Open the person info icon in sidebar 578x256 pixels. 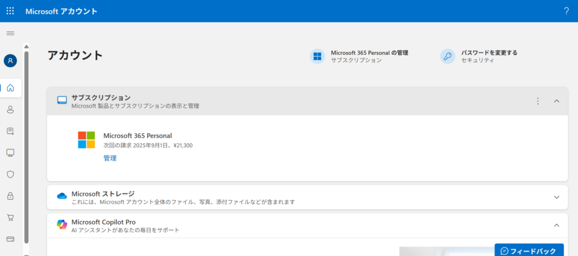click(x=10, y=109)
